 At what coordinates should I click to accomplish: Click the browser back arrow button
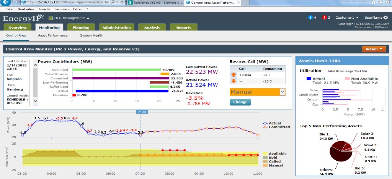tap(5, 3)
